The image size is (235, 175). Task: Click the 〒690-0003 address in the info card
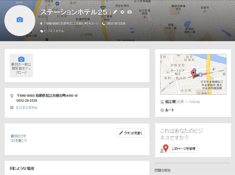[47, 95]
